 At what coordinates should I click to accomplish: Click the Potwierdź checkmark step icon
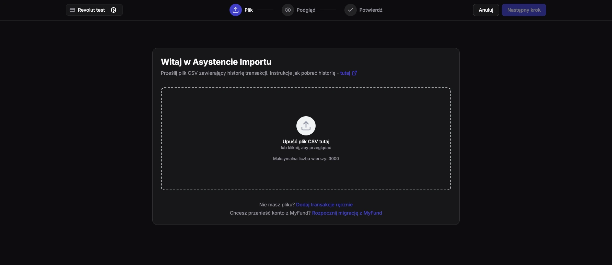[x=350, y=10]
